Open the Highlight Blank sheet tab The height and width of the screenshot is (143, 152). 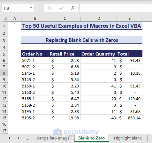tap(128, 138)
